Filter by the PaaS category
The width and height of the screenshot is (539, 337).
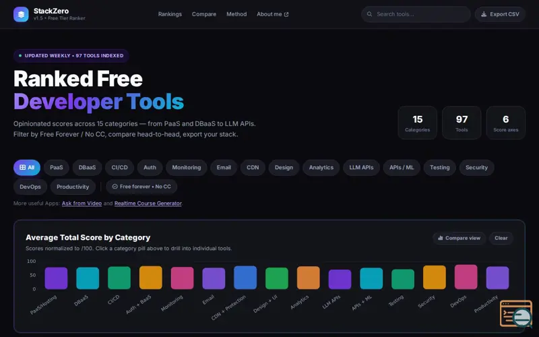(x=57, y=167)
